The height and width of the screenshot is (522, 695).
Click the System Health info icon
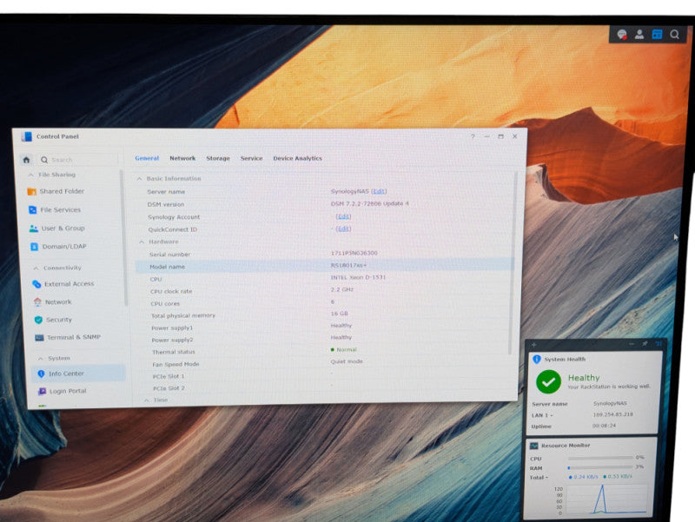click(x=537, y=359)
